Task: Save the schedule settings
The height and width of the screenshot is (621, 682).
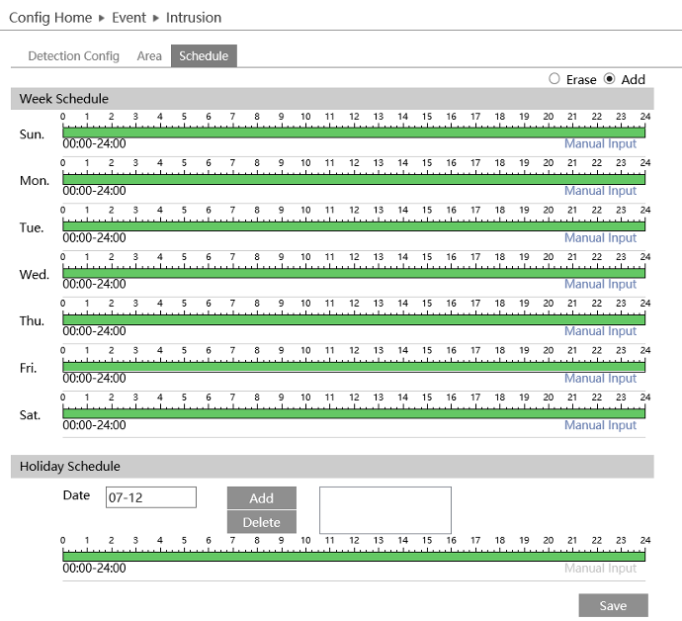Action: tap(613, 605)
